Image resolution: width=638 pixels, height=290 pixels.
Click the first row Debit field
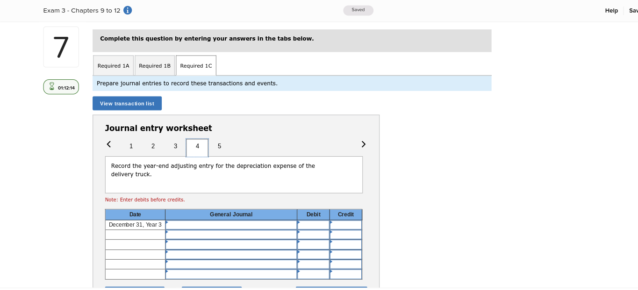click(x=313, y=225)
